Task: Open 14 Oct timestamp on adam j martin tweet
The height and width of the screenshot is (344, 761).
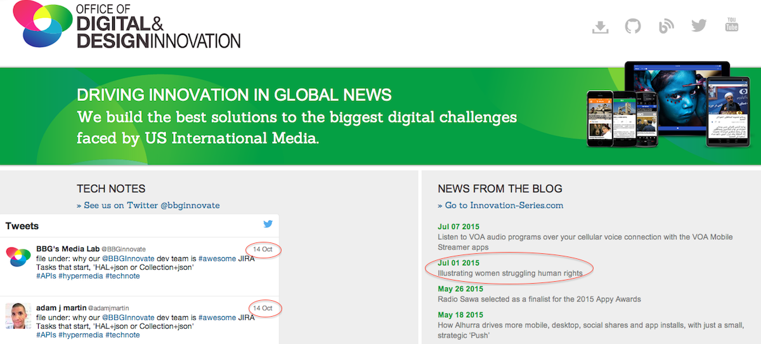Action: tap(263, 308)
